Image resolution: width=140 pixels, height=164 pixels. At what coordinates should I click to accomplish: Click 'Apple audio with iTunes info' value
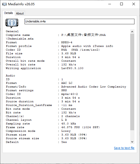(87, 46)
